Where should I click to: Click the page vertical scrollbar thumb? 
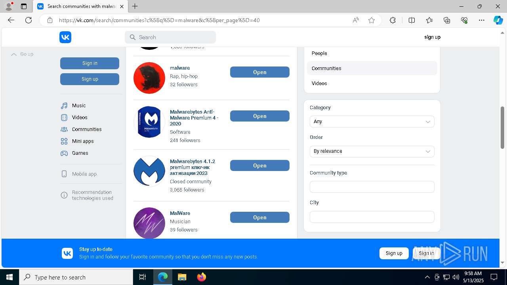click(x=502, y=128)
